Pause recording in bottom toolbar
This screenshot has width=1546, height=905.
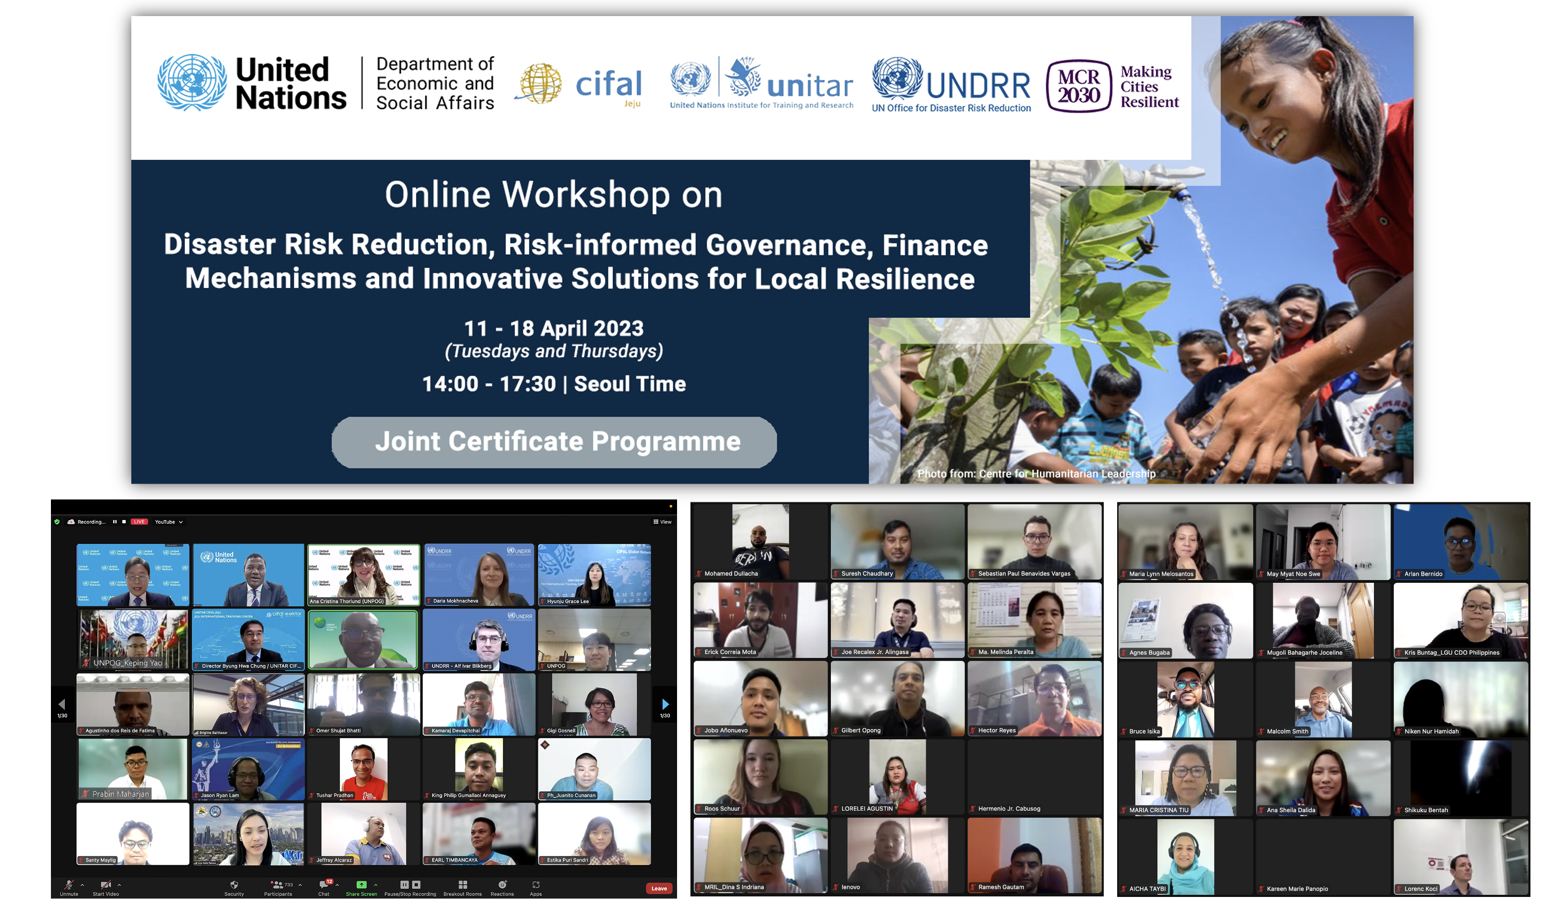(404, 885)
